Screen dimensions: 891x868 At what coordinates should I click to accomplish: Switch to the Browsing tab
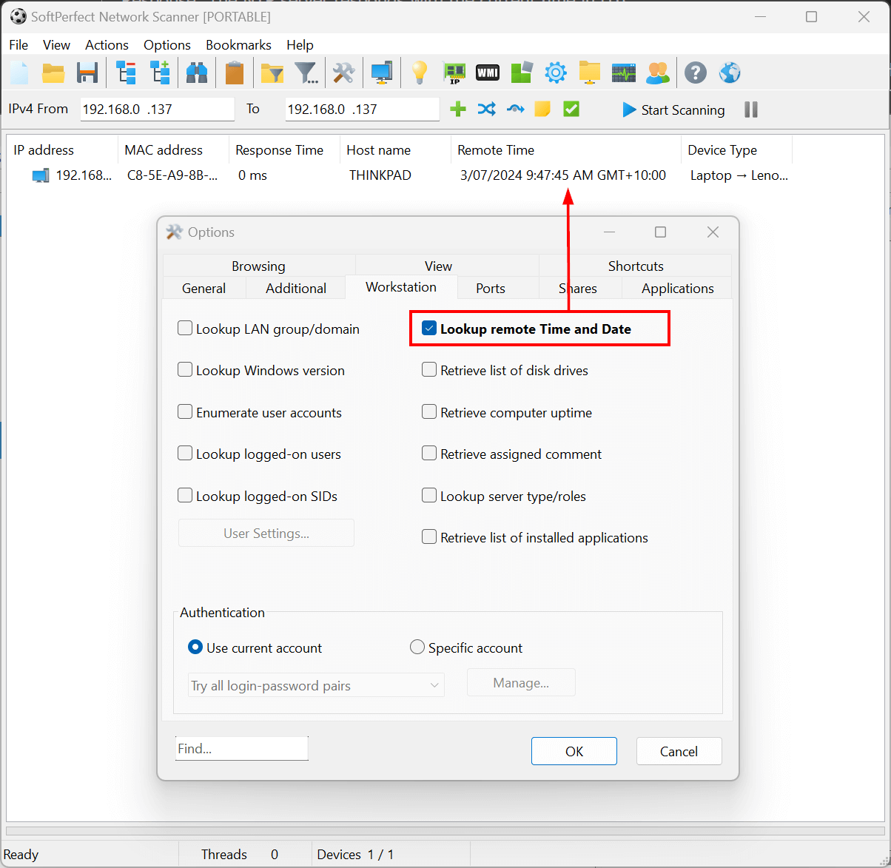[258, 266]
